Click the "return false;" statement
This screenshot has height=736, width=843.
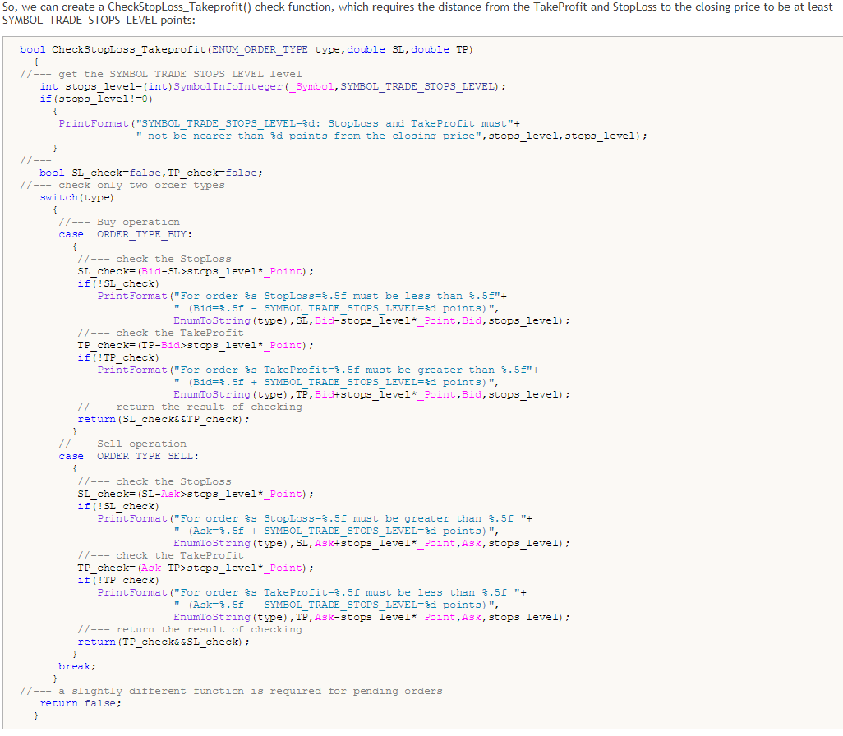tap(81, 704)
